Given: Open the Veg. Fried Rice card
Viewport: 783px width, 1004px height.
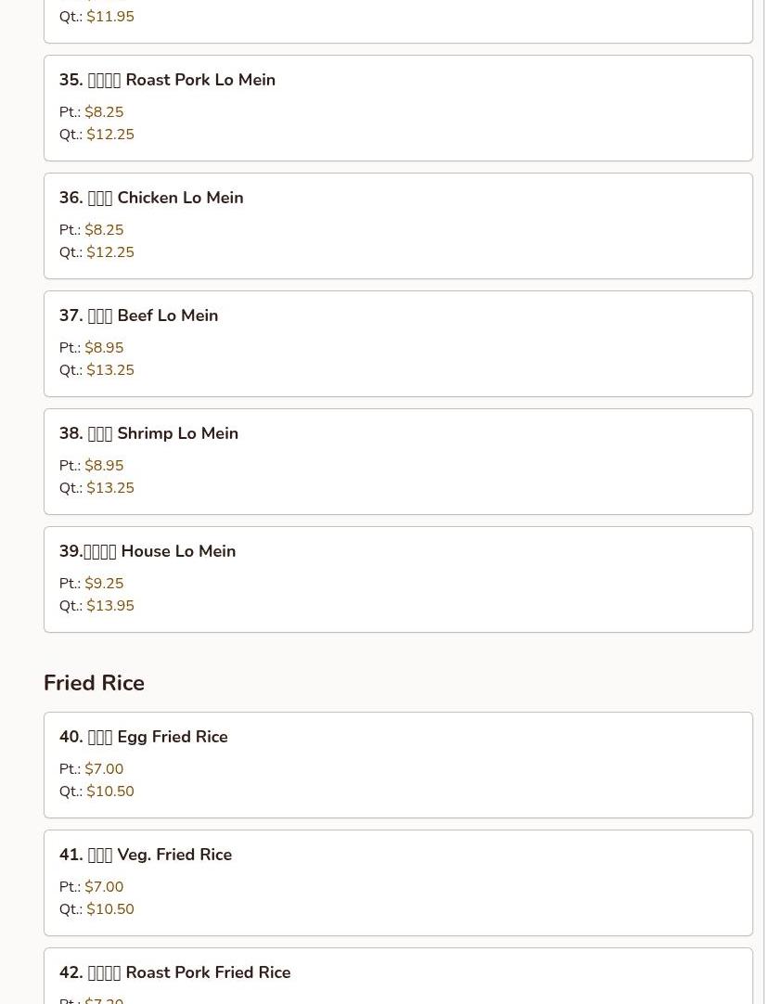Looking at the screenshot, I should point(398,883).
